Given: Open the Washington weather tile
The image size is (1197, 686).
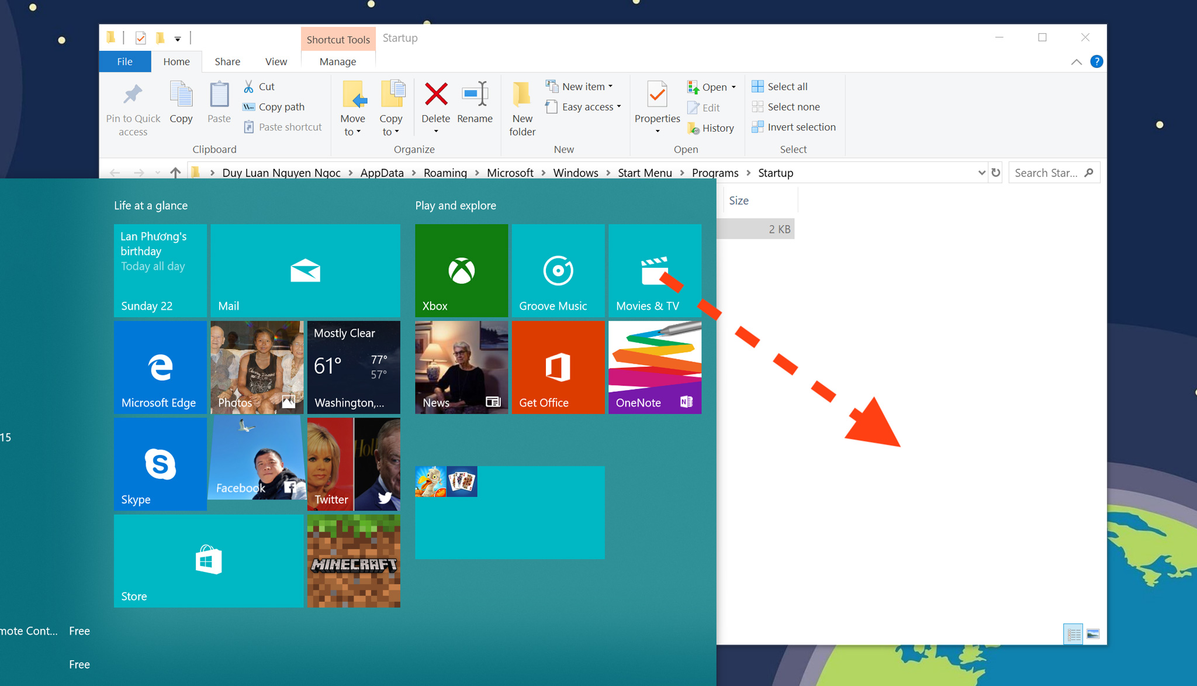Looking at the screenshot, I should [354, 367].
